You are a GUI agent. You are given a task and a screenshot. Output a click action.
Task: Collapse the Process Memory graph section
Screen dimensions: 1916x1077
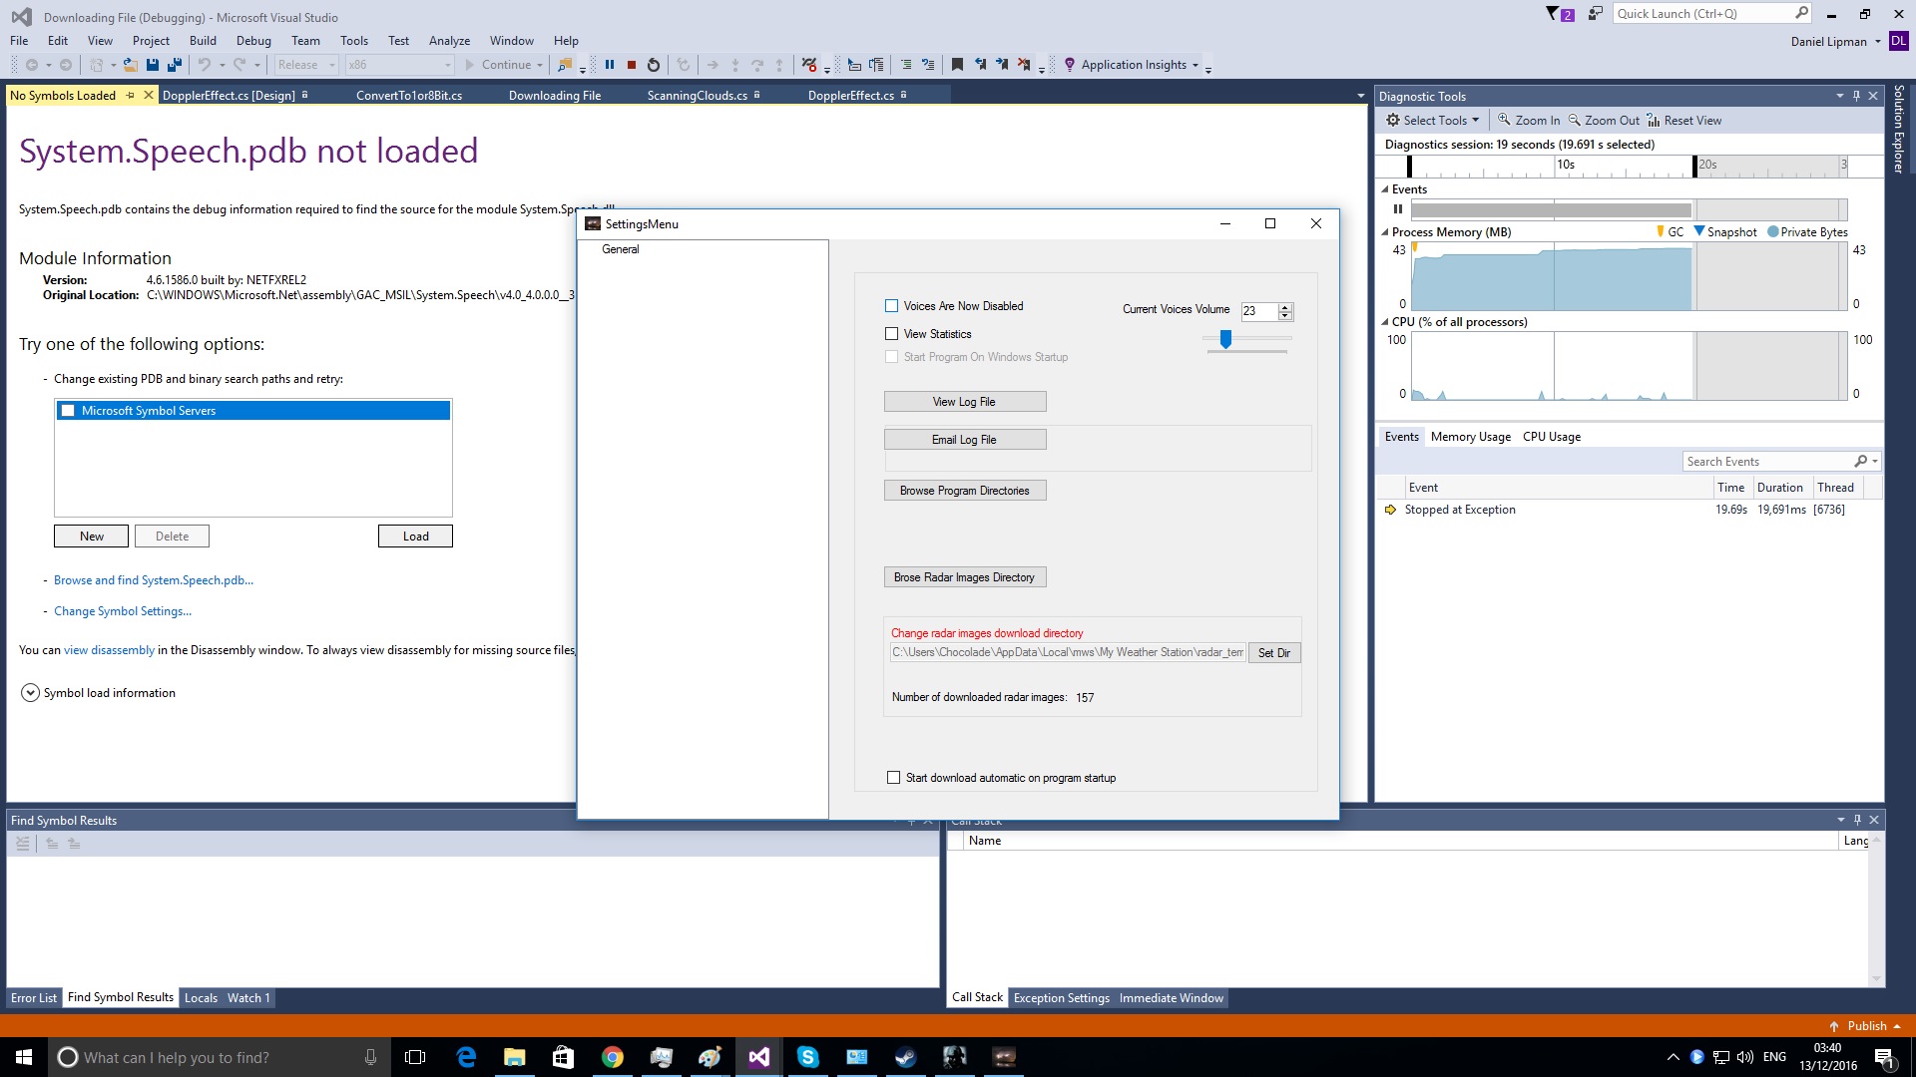[1385, 232]
